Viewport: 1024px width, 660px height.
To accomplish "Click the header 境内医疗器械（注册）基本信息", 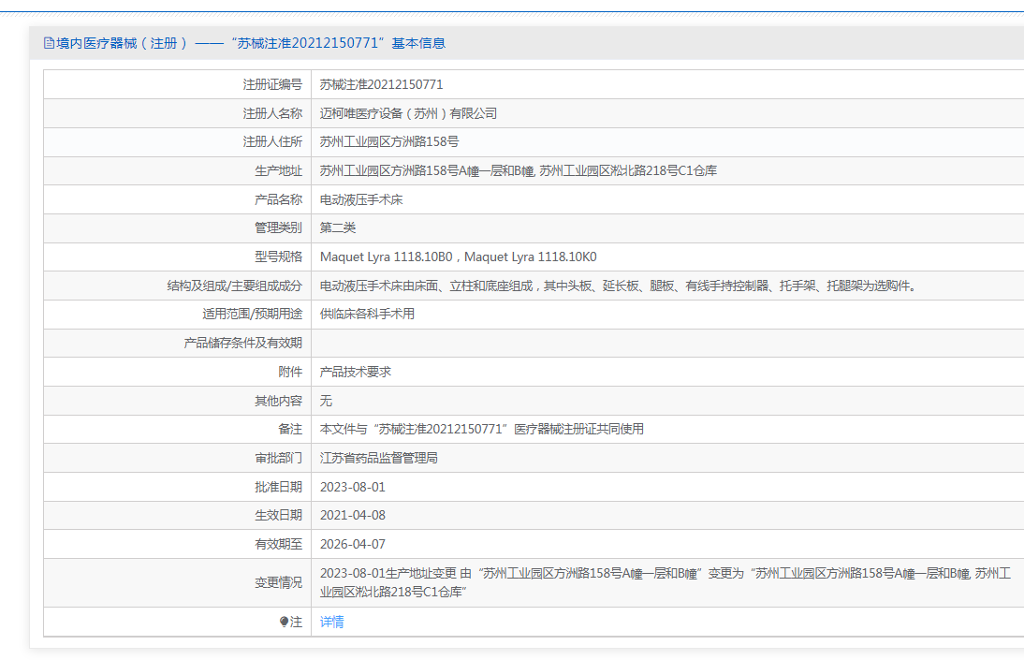I will point(245,43).
